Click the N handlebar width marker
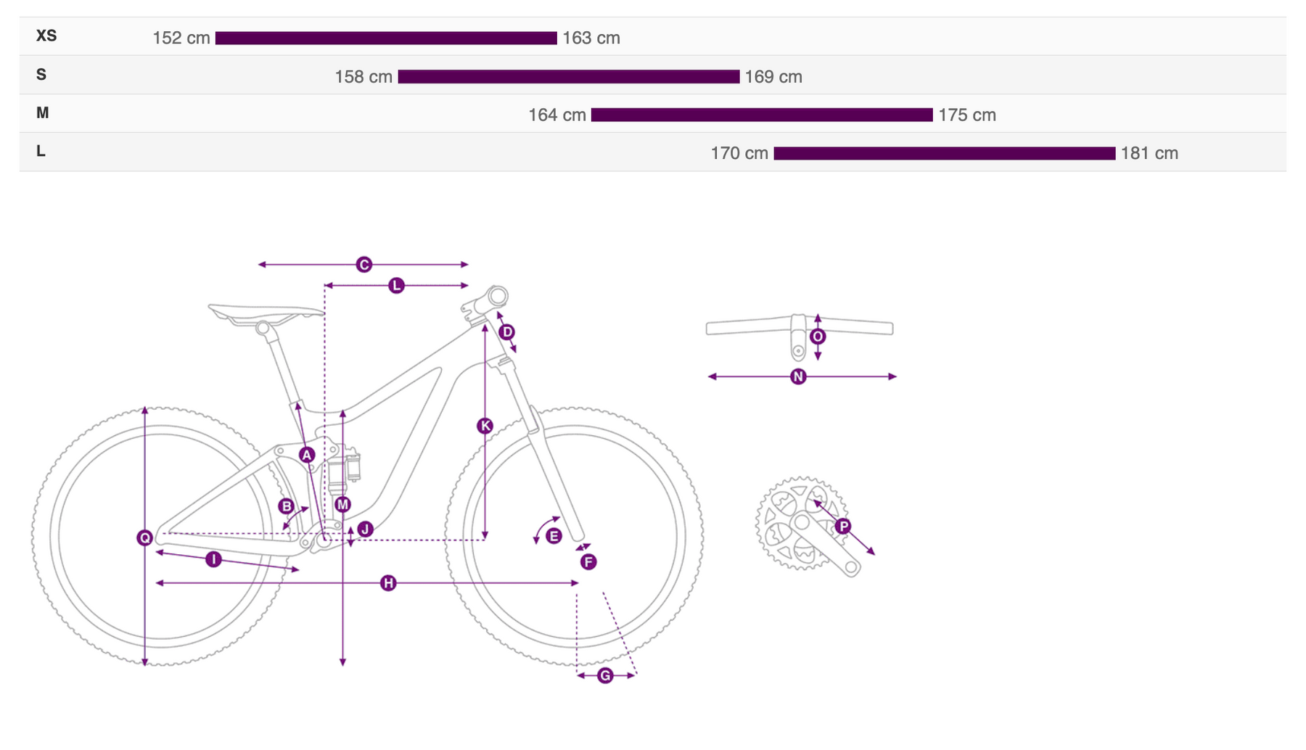1306x750 pixels. [x=798, y=376]
